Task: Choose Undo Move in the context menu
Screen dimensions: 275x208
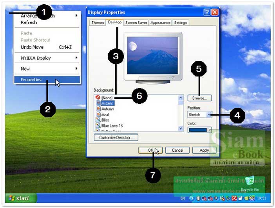Action: [47, 47]
